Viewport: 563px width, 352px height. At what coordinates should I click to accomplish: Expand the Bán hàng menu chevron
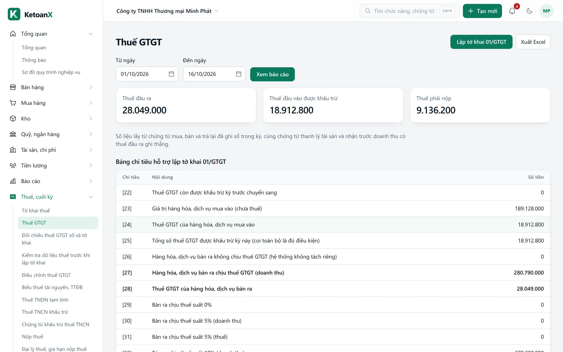(91, 87)
